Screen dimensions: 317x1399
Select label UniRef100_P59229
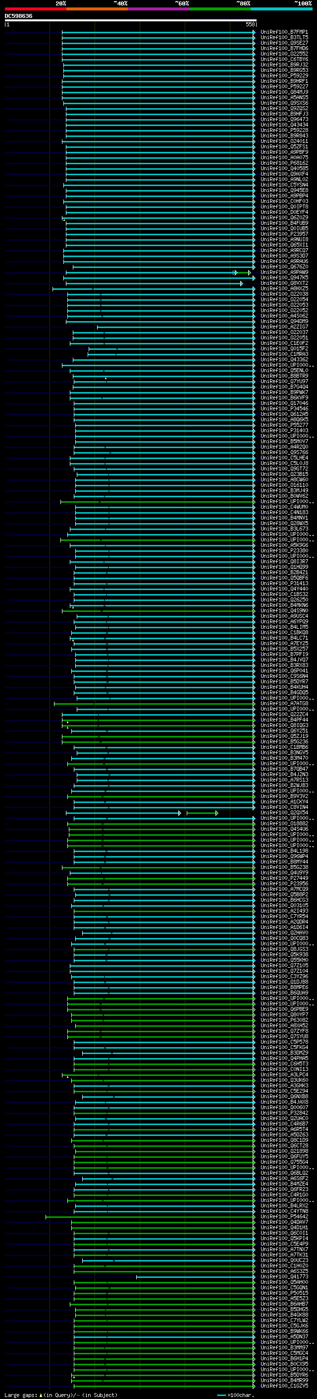284,75
